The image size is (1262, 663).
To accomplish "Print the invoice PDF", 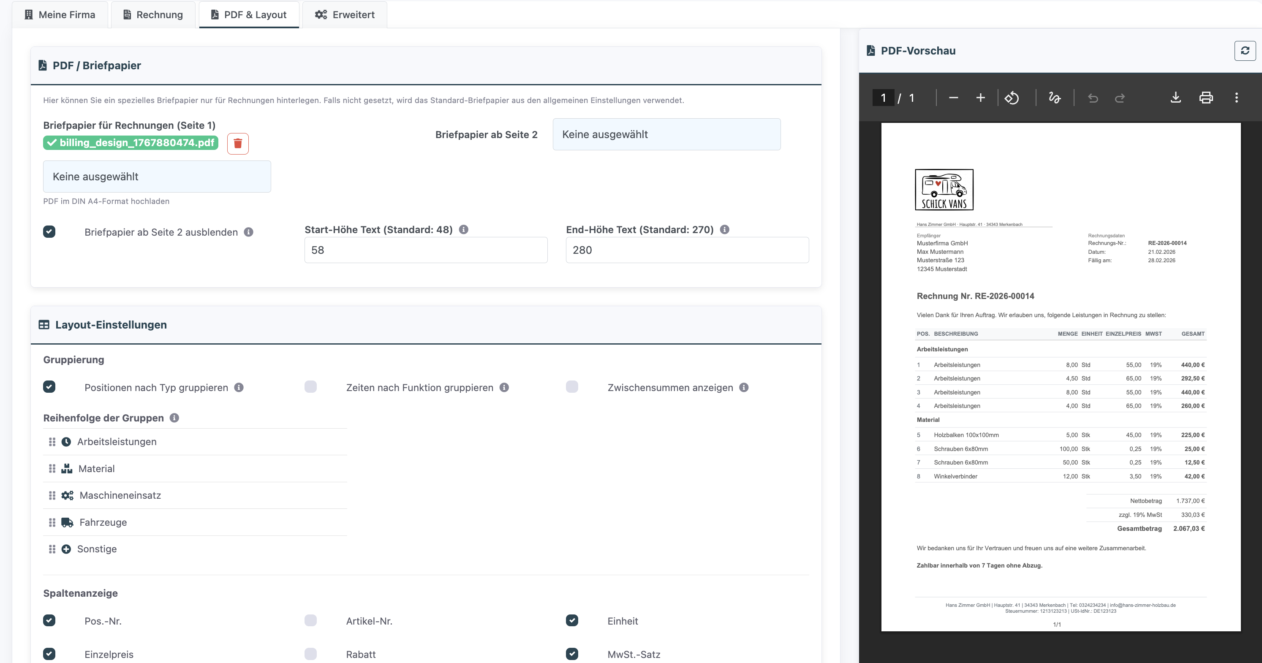I will tap(1206, 98).
